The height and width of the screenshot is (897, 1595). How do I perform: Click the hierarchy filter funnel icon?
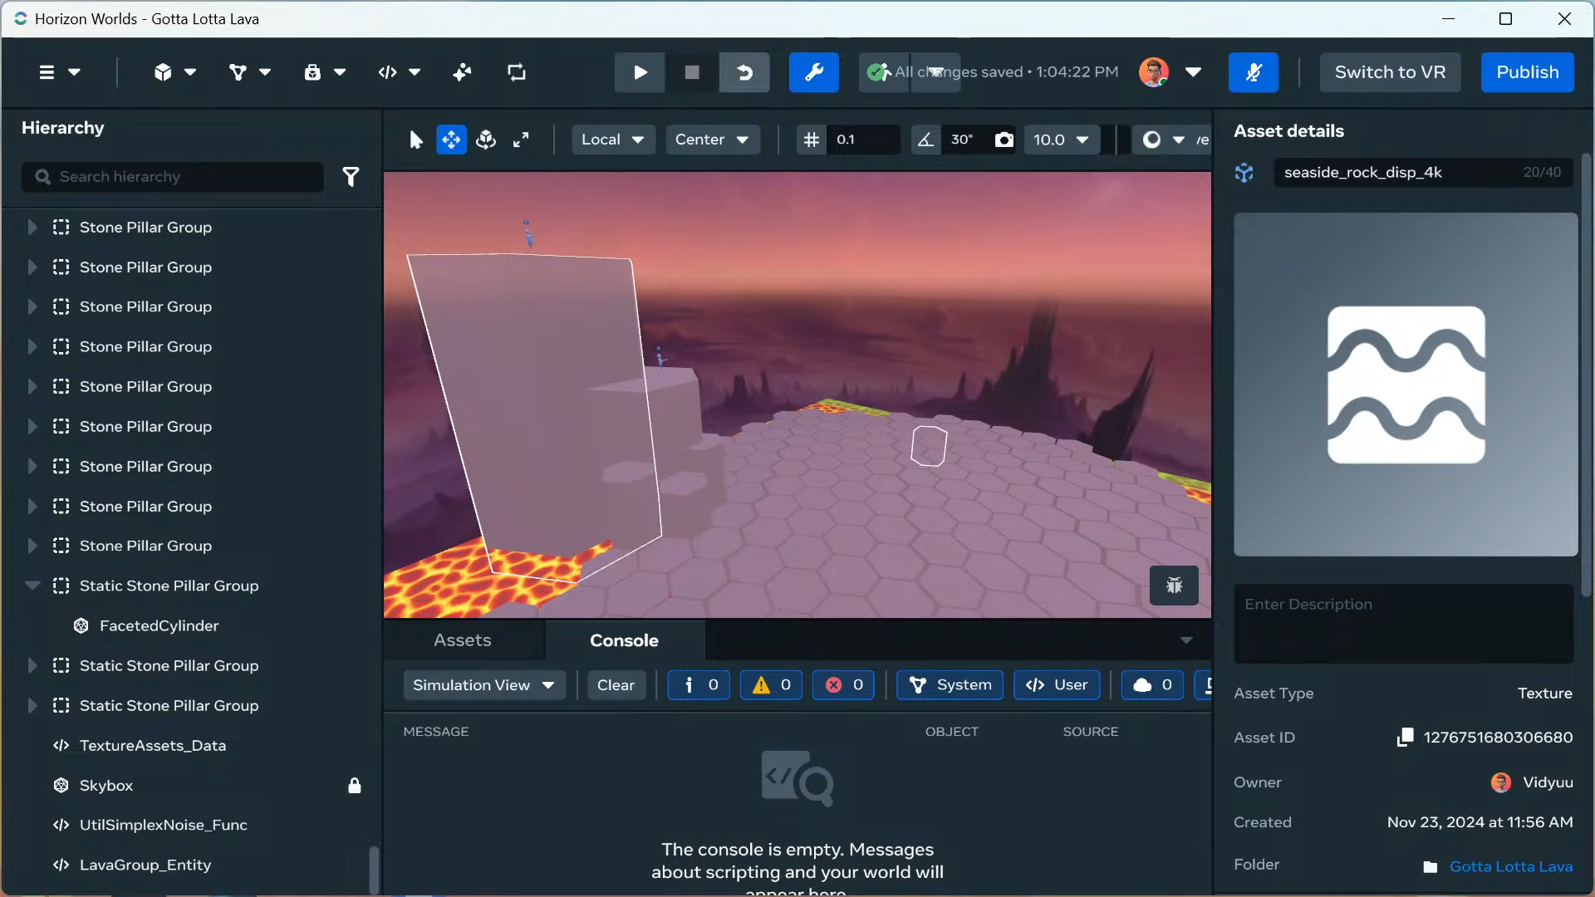351,177
